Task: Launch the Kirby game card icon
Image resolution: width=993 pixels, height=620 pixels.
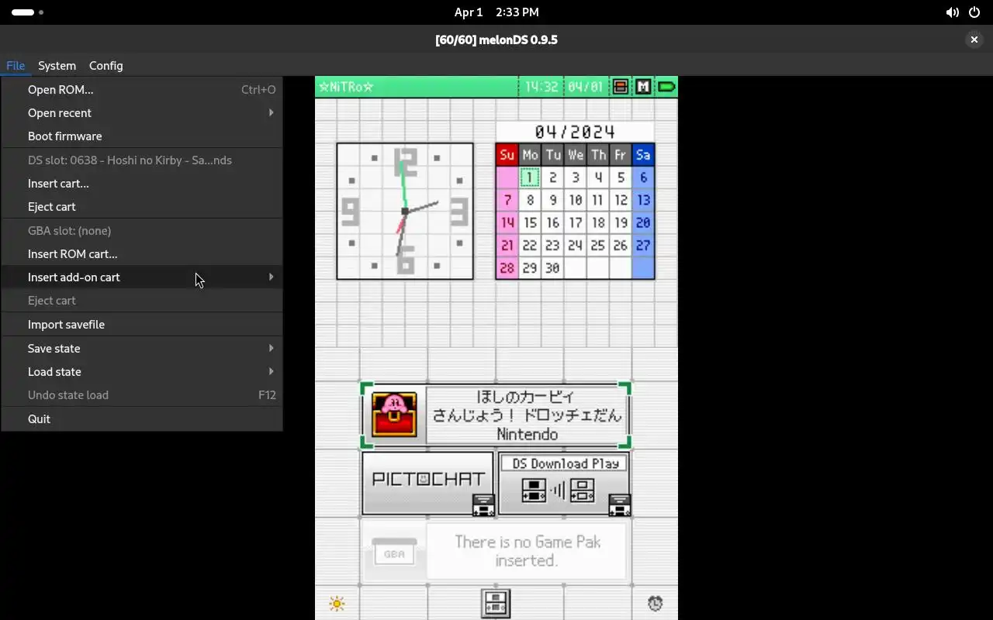Action: [x=394, y=415]
